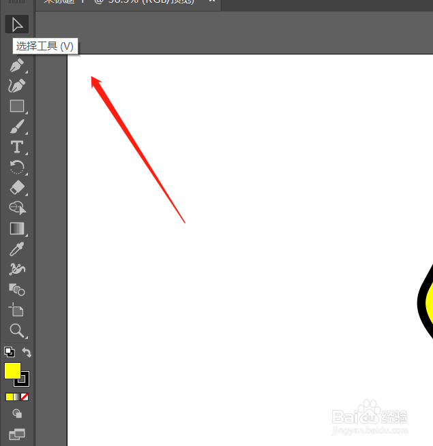The height and width of the screenshot is (446, 433).
Task: Select the Selection tool arrow
Action: tap(17, 25)
